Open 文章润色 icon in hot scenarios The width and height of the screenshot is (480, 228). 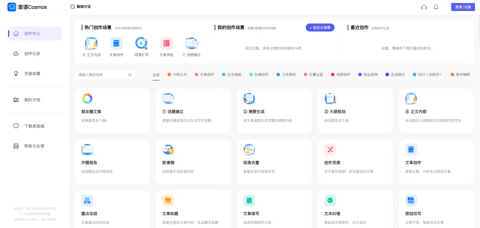click(x=166, y=43)
